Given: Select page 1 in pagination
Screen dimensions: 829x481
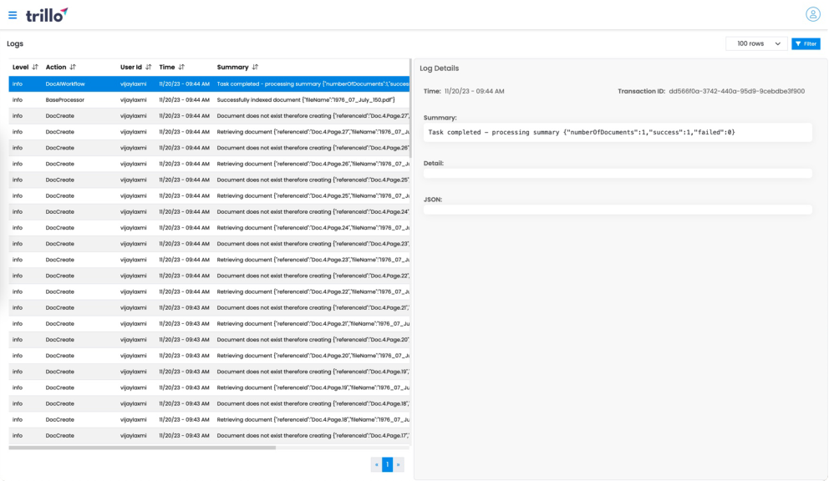Looking at the screenshot, I should [x=388, y=464].
